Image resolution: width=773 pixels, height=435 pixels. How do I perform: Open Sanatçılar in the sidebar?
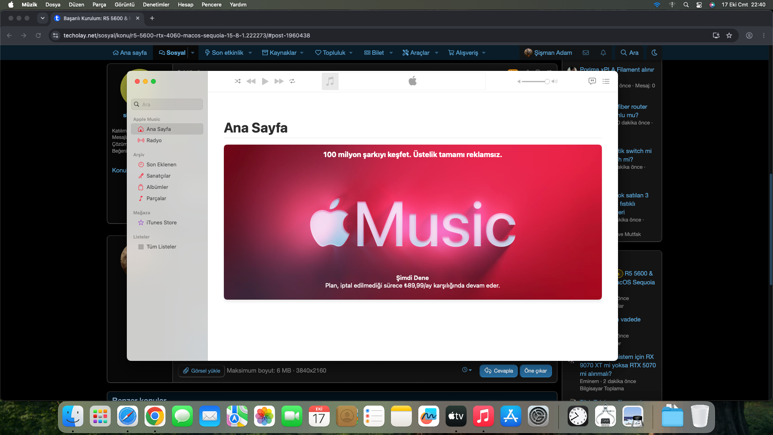pyautogui.click(x=167, y=176)
